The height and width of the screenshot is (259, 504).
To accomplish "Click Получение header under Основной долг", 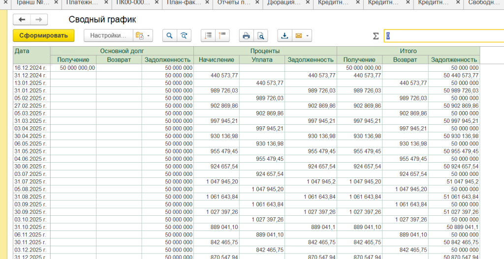I will [x=73, y=59].
